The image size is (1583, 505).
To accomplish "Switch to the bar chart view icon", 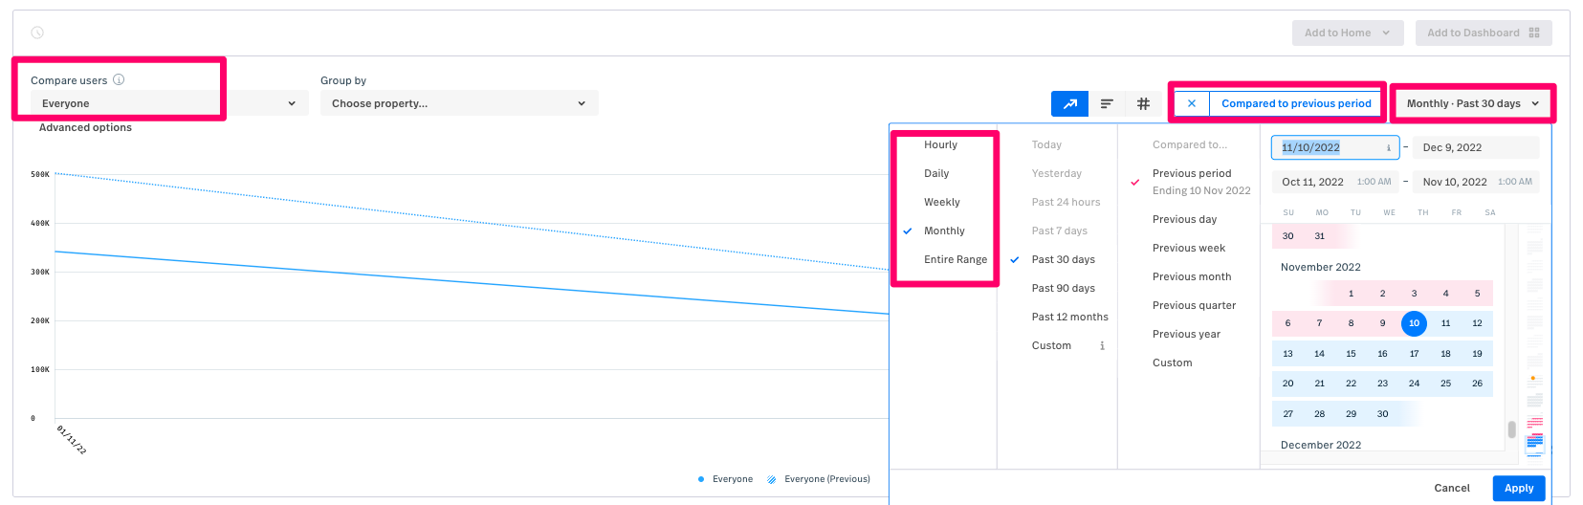I will 1107,103.
